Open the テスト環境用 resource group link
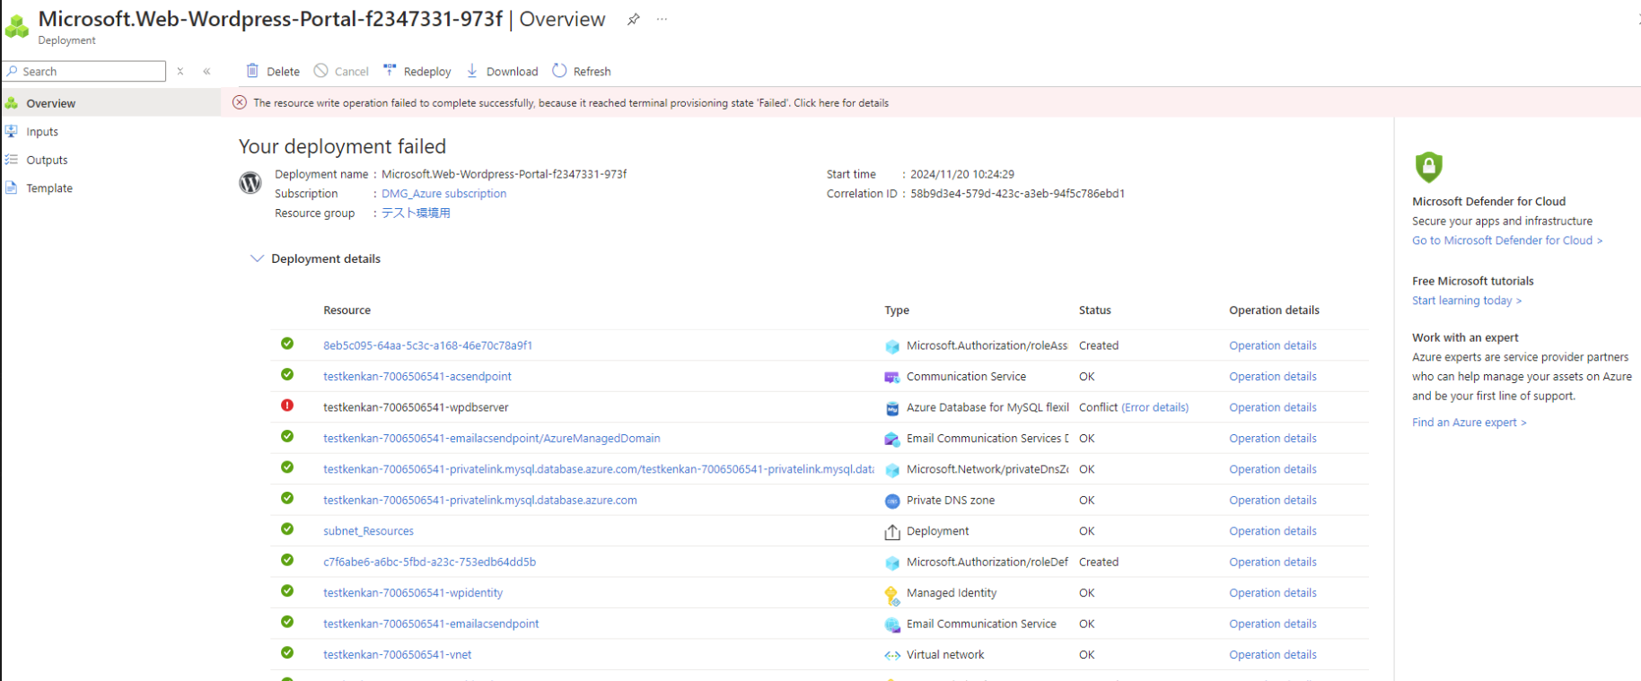Viewport: 1641px width, 681px height. click(x=416, y=213)
